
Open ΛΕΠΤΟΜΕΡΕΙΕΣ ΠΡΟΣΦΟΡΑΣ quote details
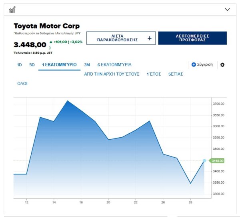point(192,38)
